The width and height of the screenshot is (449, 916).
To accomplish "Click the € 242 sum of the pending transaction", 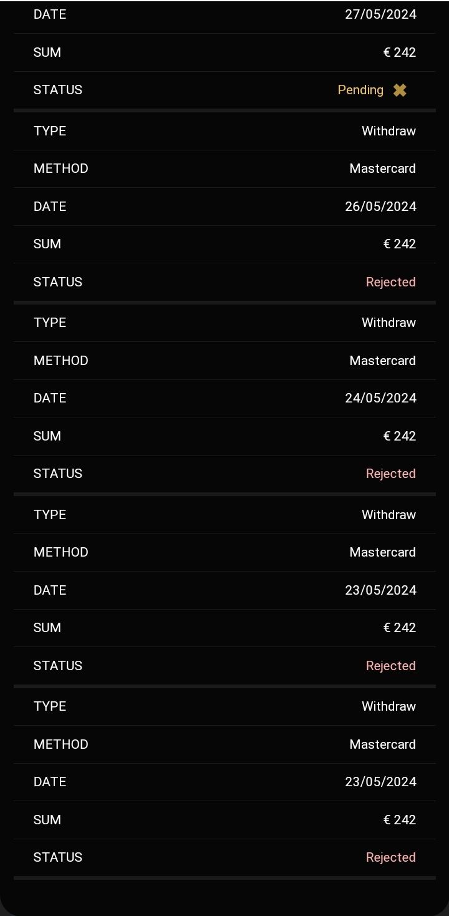I will pos(399,52).
